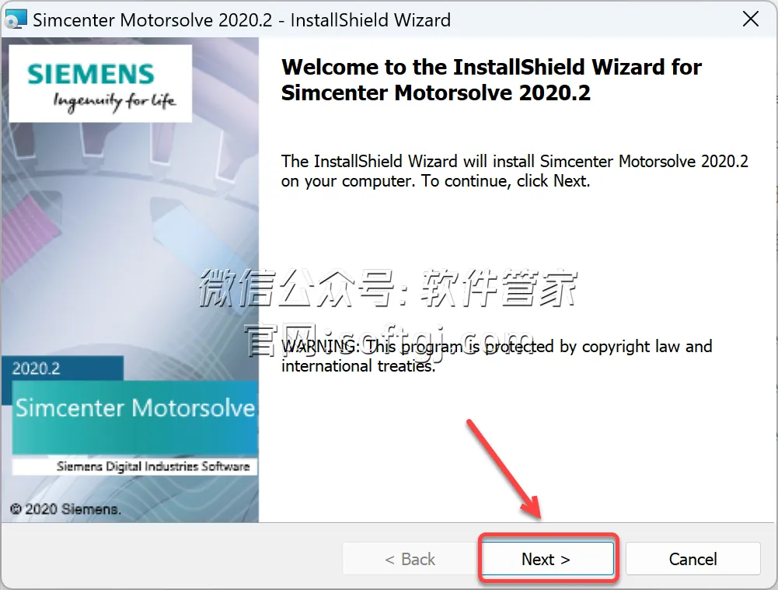Click the Siemens logo
Viewport: 778px width, 590px height.
click(x=101, y=84)
